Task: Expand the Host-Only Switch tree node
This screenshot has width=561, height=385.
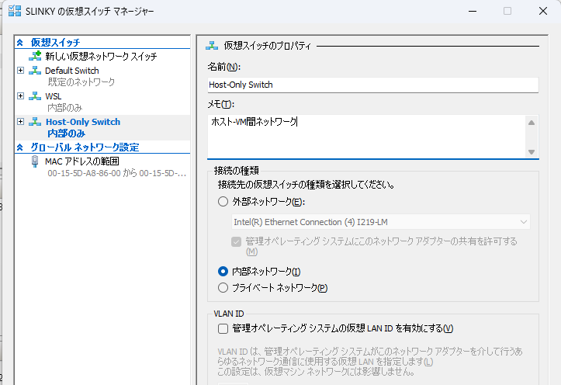Action: click(20, 122)
